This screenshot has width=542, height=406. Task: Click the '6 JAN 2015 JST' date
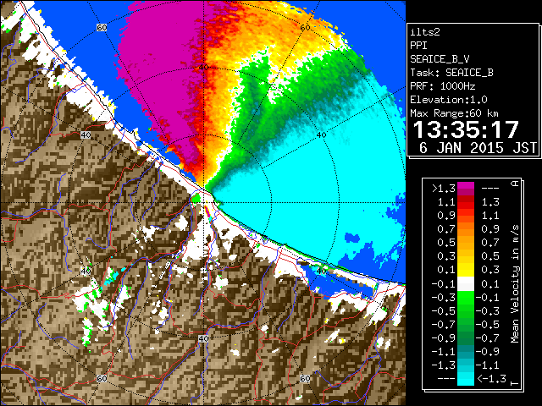[478, 148]
